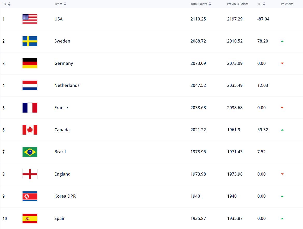Click Germany's red down position arrow
This screenshot has width=303, height=229.
point(282,63)
